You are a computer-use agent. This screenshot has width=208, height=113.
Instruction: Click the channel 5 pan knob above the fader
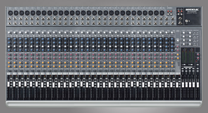[x=31, y=70]
